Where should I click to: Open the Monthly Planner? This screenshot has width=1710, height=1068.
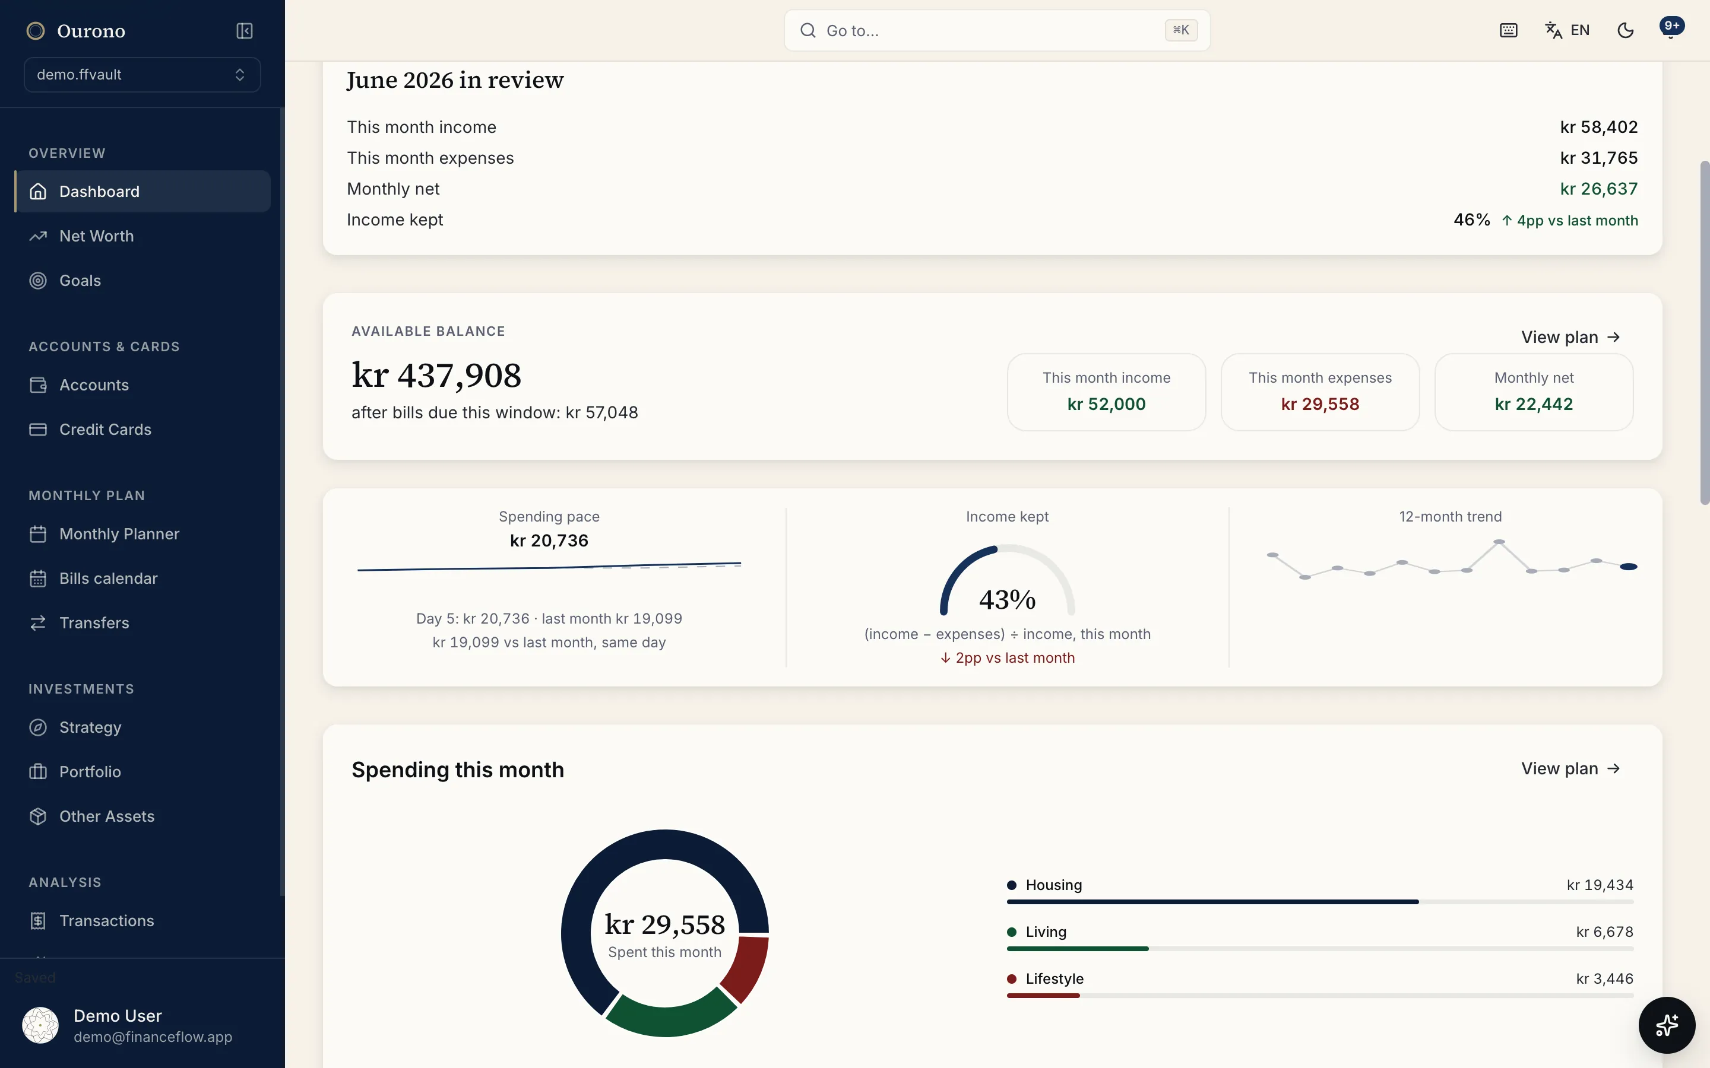click(x=142, y=533)
